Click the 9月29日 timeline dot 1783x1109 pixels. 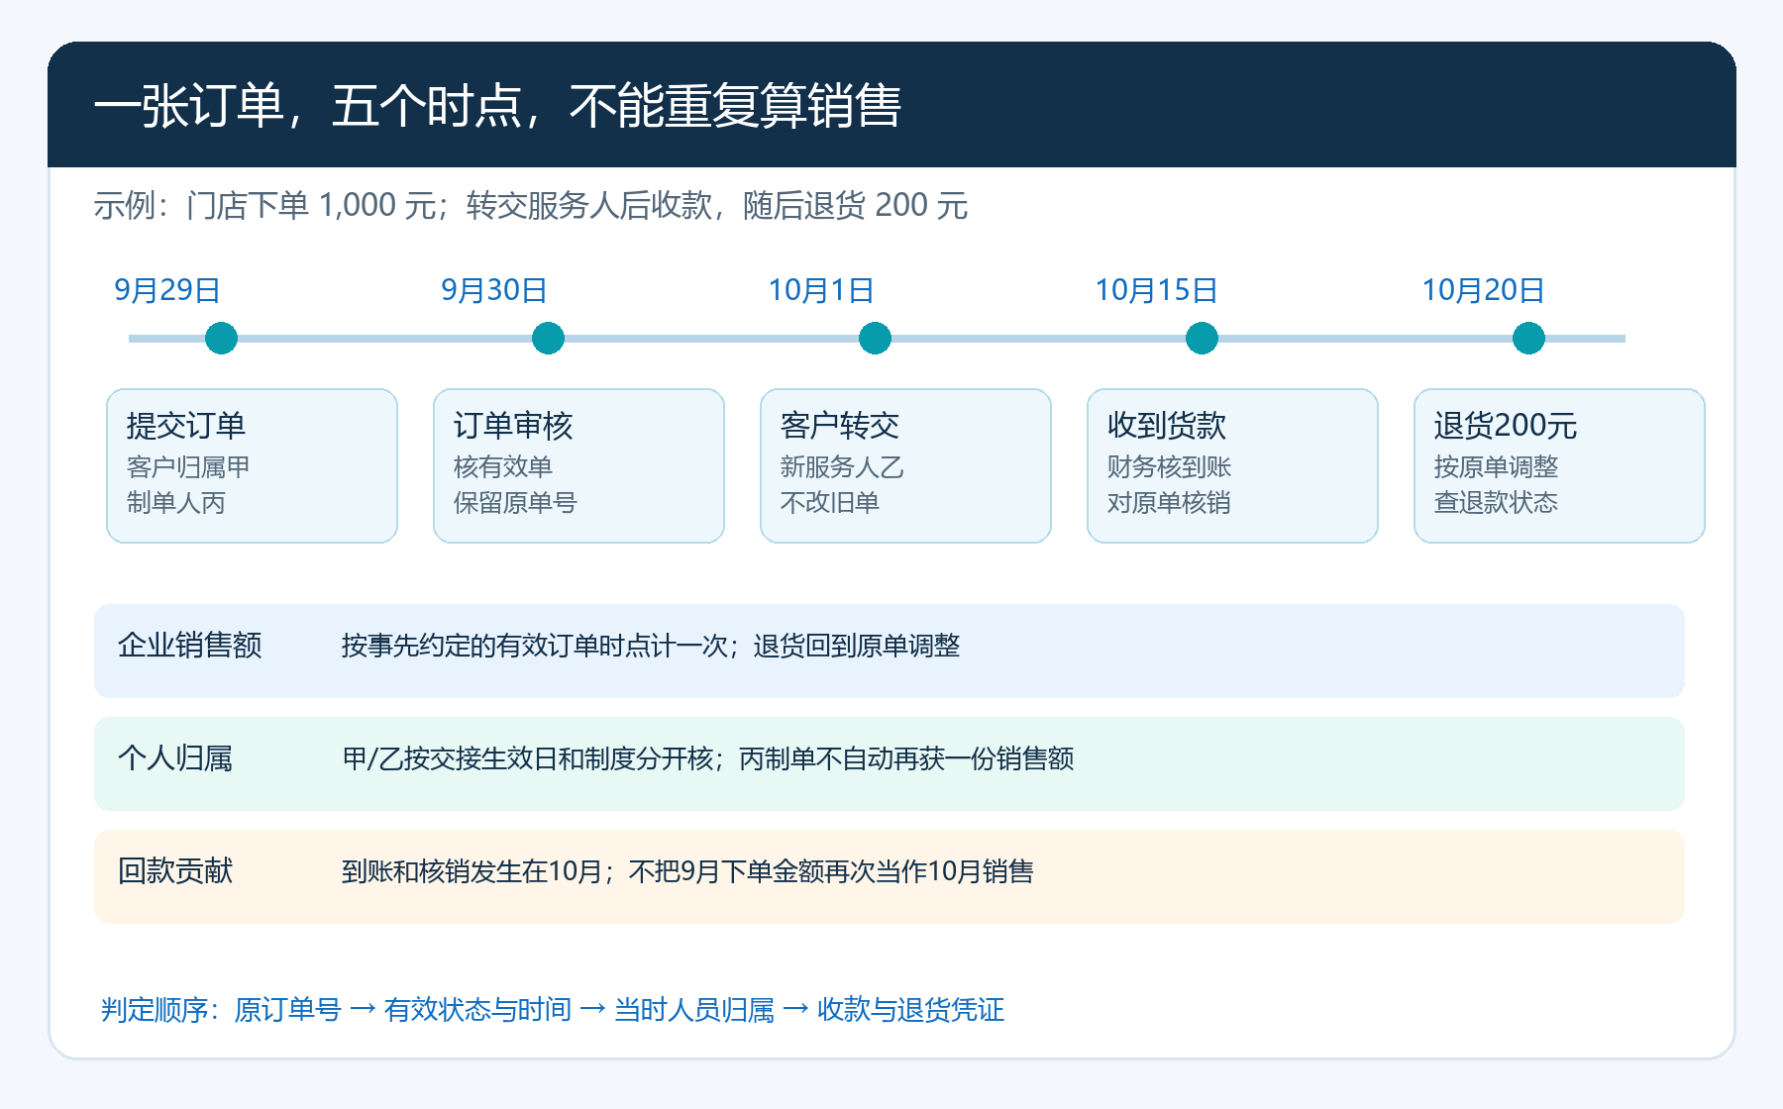221,338
